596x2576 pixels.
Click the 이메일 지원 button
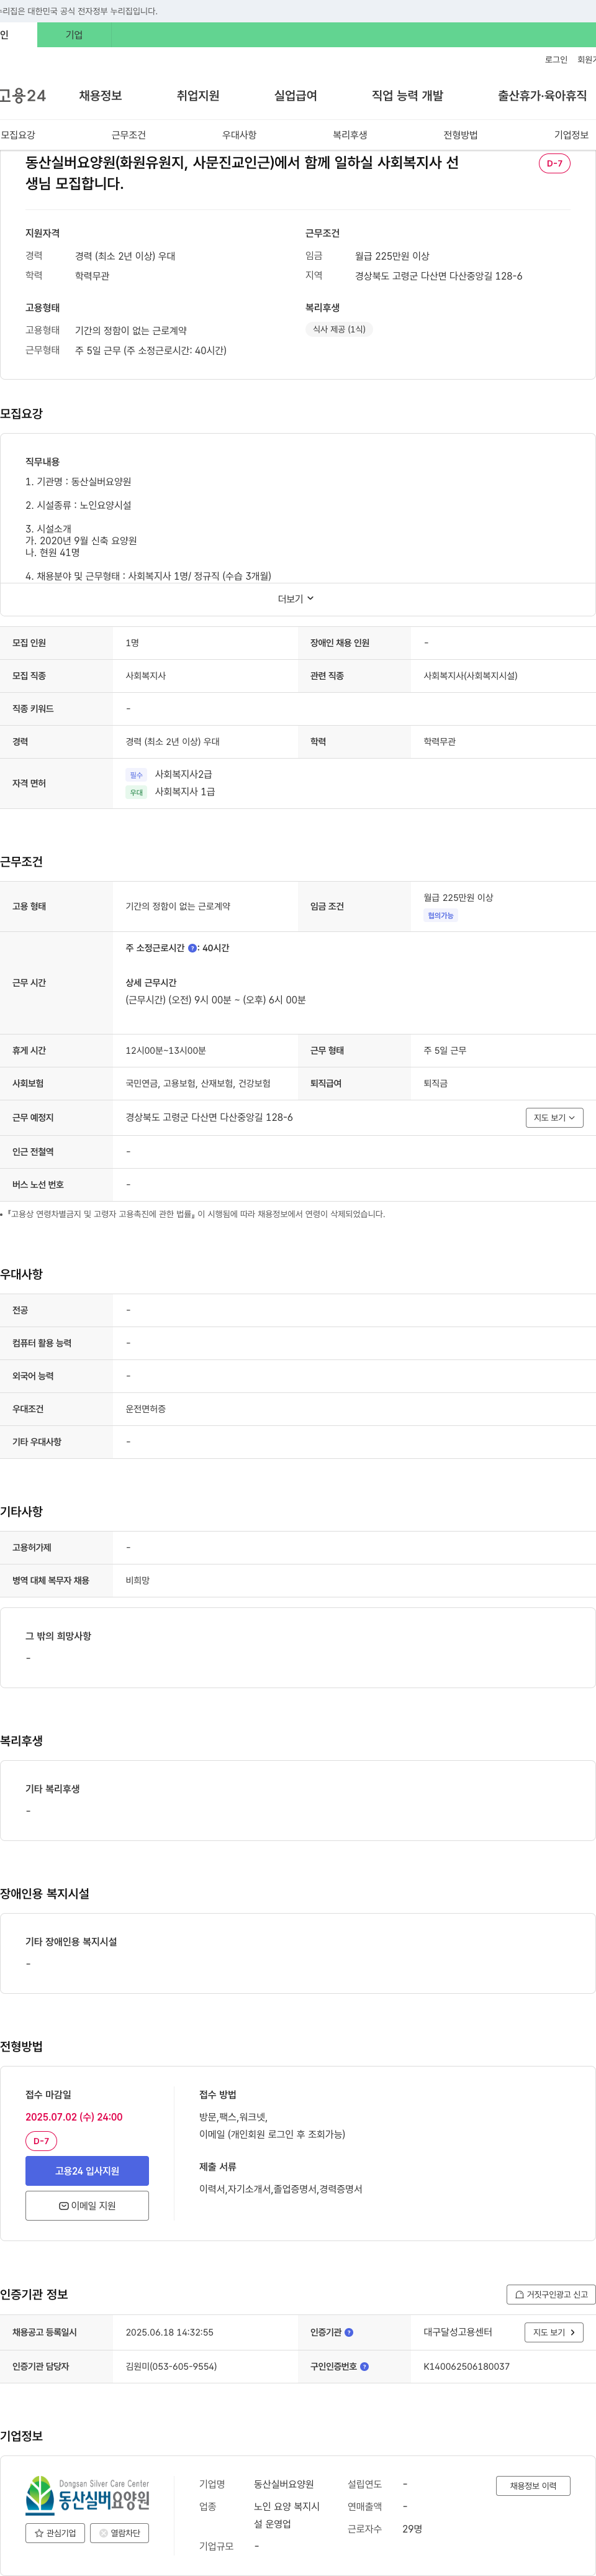click(x=87, y=2206)
